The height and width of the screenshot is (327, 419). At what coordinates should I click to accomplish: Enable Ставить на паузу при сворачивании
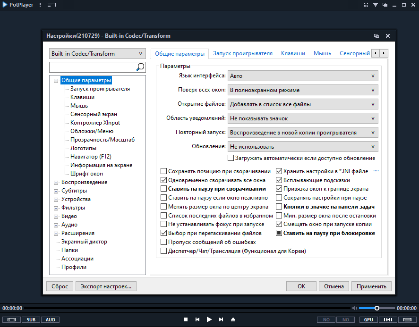(x=163, y=189)
